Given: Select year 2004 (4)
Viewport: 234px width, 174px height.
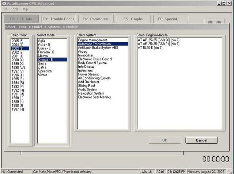Looking at the screenshot, I should pyautogui.click(x=20, y=45).
